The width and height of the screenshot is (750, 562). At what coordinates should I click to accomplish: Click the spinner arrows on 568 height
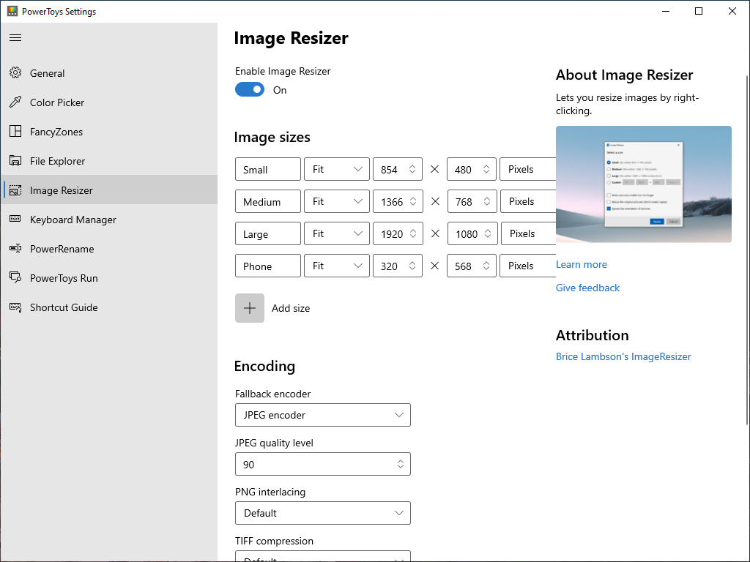point(486,266)
